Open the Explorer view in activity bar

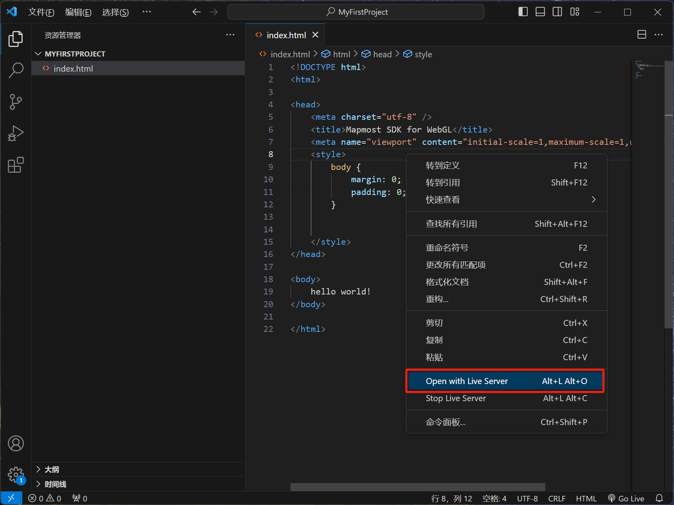coord(16,39)
